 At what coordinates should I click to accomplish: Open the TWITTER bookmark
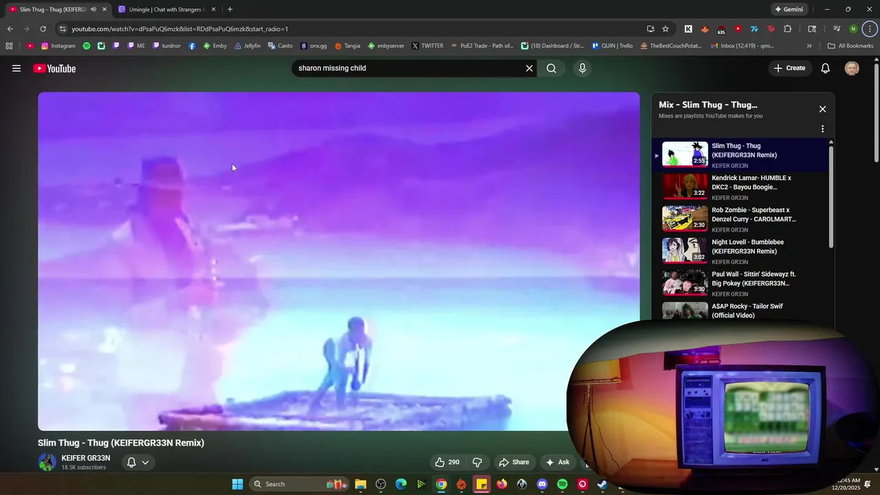428,46
